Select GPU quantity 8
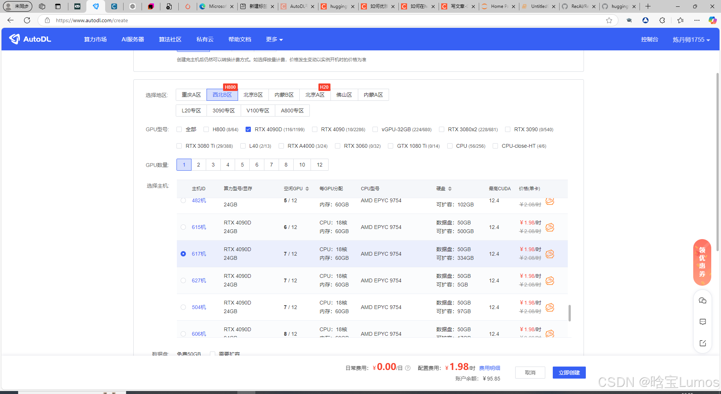This screenshot has height=394, width=721. [x=286, y=165]
